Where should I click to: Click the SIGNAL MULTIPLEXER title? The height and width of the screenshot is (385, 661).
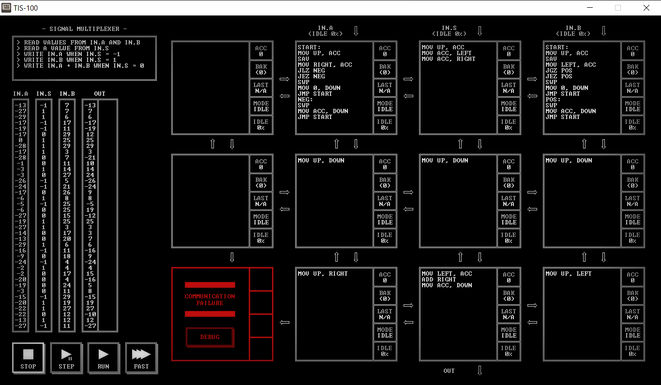click(85, 29)
